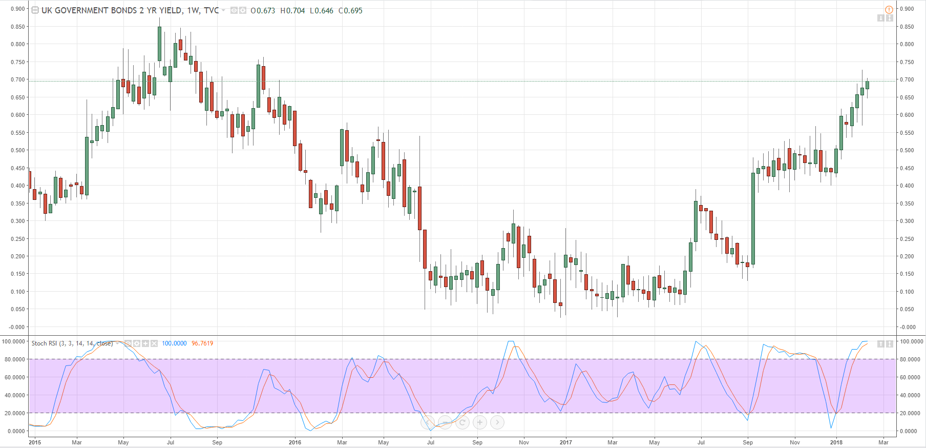
Task: Click 0.500 on the right price axis
Action: (x=907, y=150)
